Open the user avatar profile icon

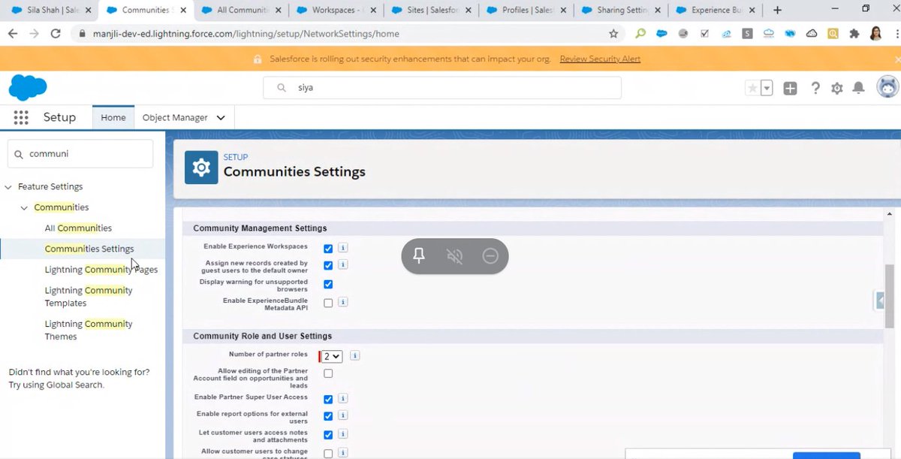point(887,86)
